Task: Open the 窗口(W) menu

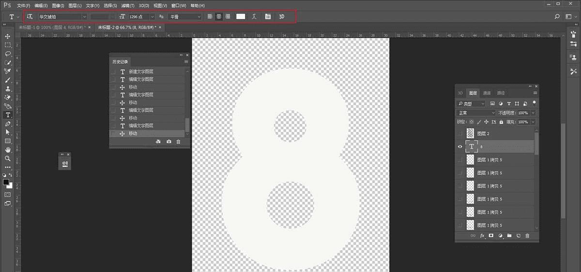Action: (179, 5)
